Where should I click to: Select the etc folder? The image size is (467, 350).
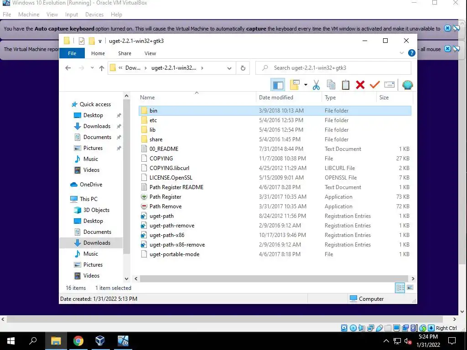(x=275, y=120)
